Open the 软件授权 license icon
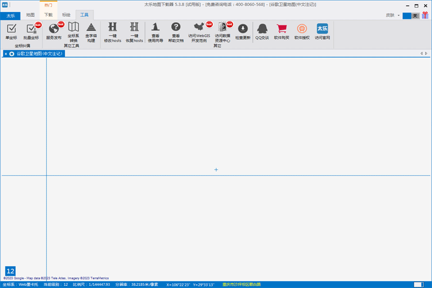This screenshot has height=288, width=432. (302, 32)
